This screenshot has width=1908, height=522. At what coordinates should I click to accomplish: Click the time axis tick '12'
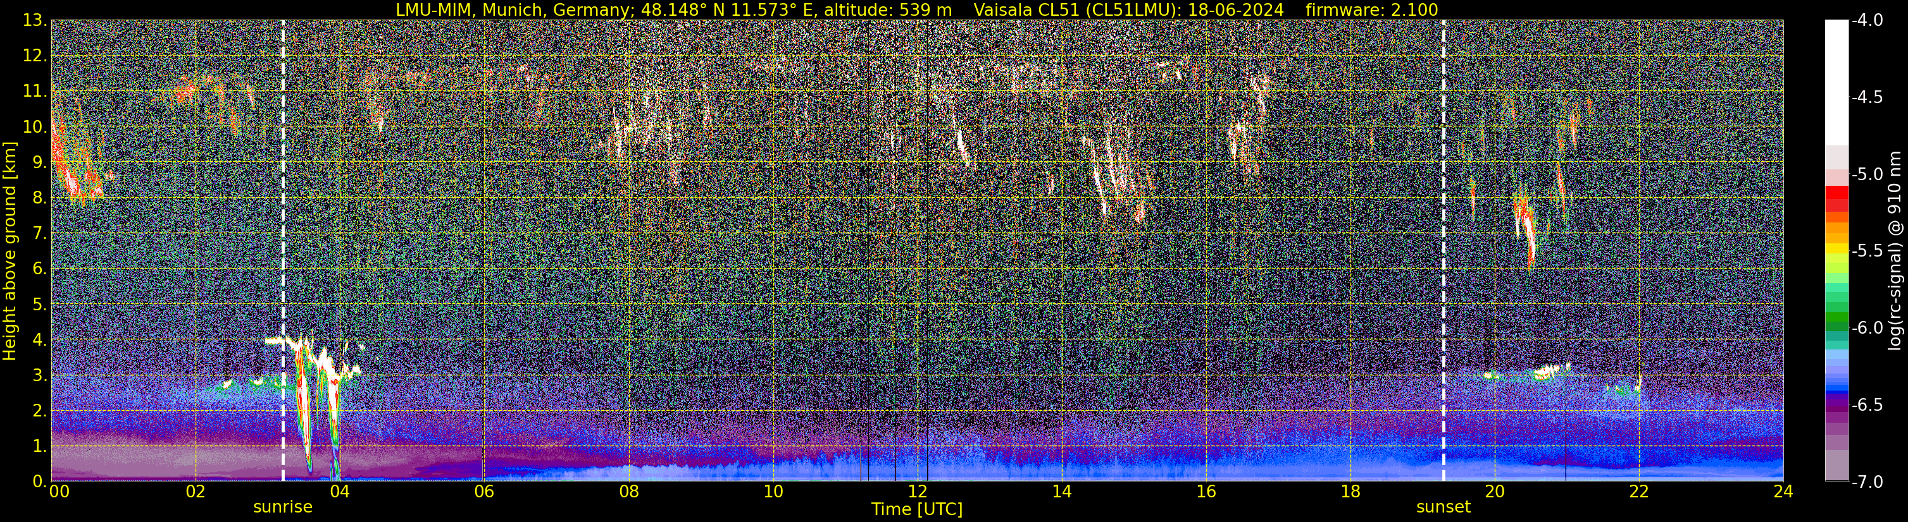(918, 492)
